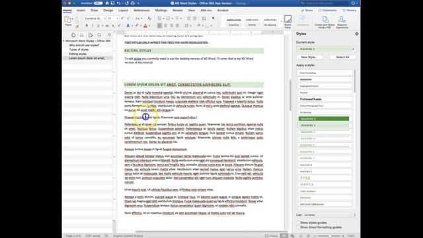Apply the Heading 1 style
Image resolution: width=423 pixels, height=238 pixels.
(324, 119)
